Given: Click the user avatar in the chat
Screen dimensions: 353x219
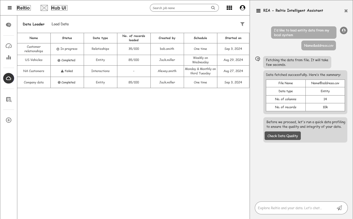Looking at the screenshot, I should 344,31.
